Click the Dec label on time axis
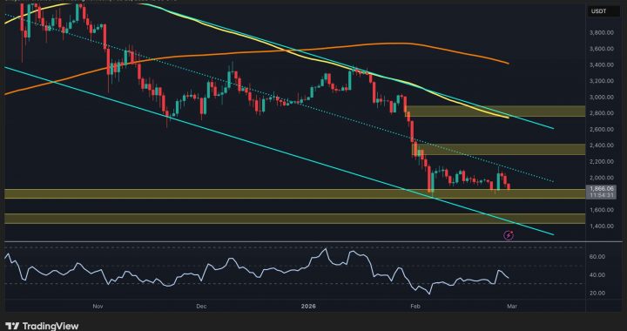Screen dimensions: 627x331 (201, 307)
